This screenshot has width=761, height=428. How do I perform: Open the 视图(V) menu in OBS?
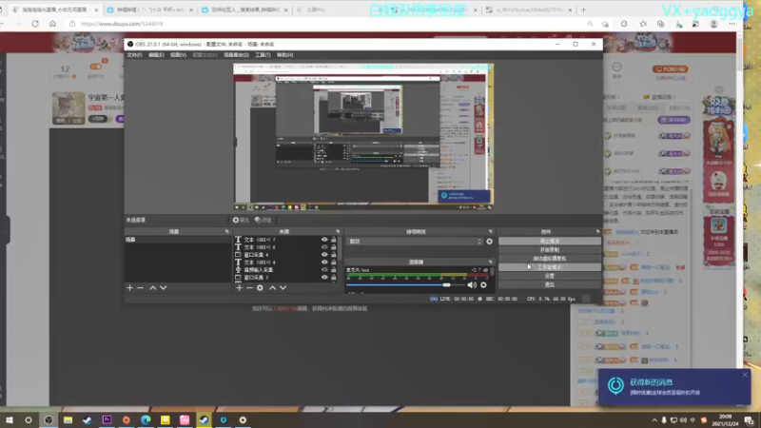pyautogui.click(x=178, y=55)
